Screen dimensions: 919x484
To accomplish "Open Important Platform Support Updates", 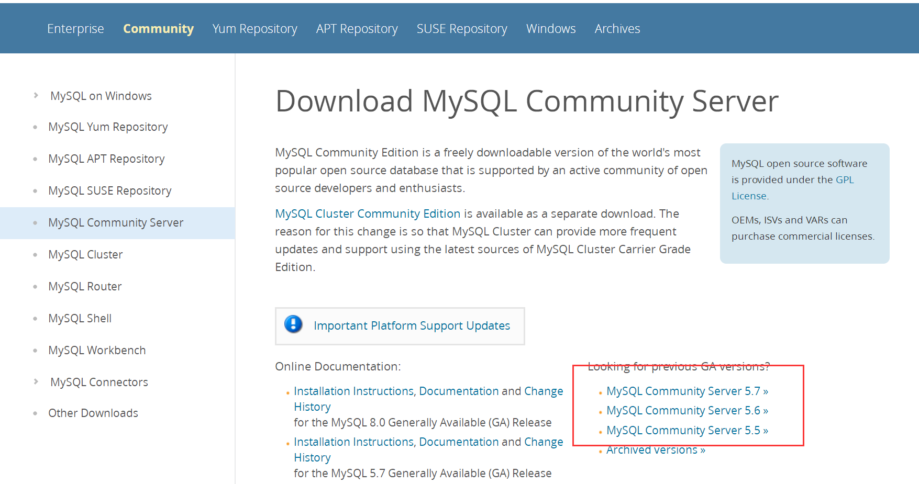I will pyautogui.click(x=412, y=325).
